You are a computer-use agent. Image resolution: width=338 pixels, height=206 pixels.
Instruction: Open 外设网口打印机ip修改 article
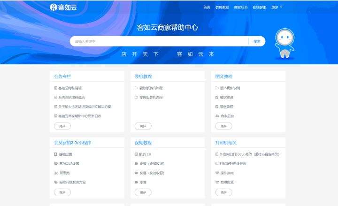pyautogui.click(x=249, y=154)
